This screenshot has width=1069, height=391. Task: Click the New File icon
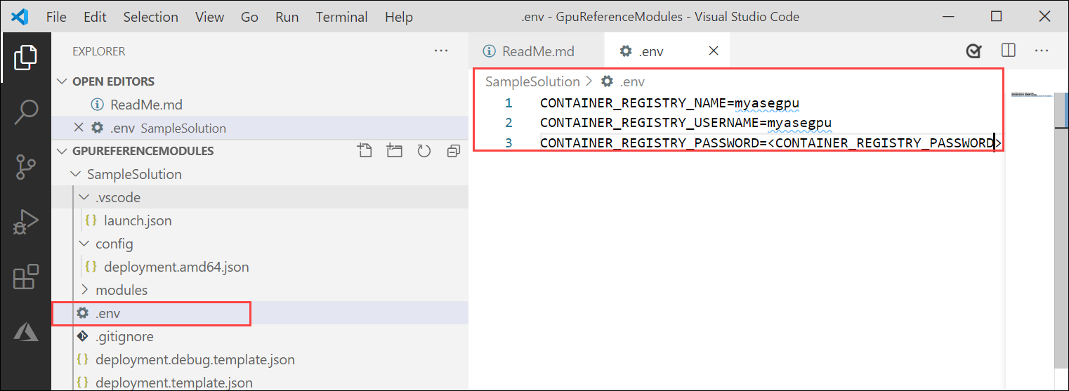tap(364, 151)
